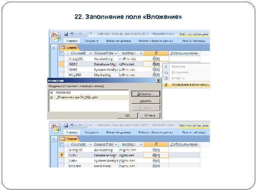The image size is (257, 192).
Task: Open the CourseID column dropdown in the upper table
Action: [x=90, y=53]
